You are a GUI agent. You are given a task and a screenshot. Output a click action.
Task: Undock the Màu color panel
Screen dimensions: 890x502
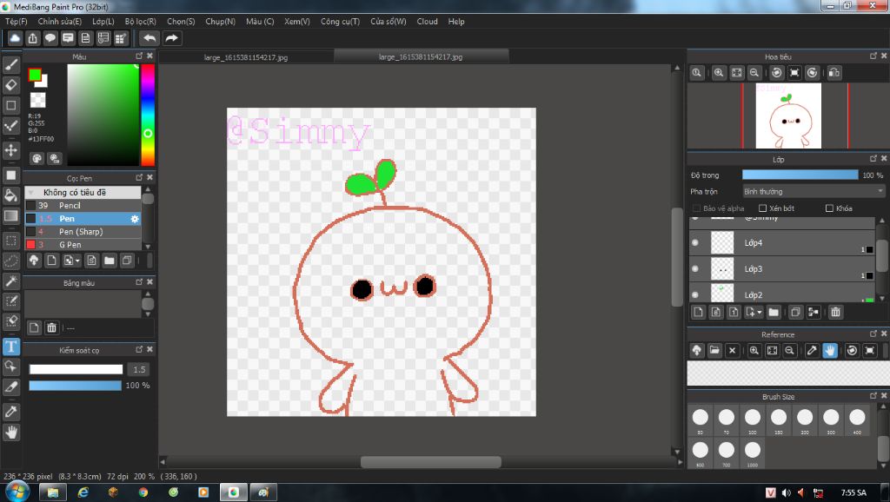tap(140, 56)
